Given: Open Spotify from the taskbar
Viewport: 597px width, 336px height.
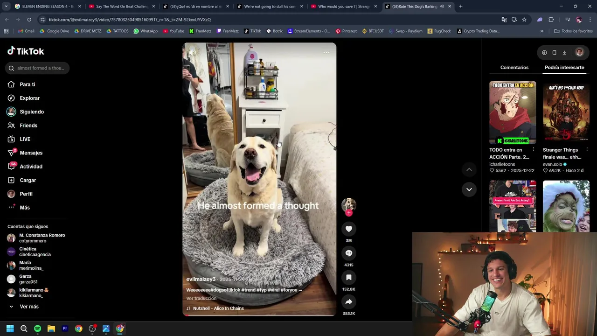Looking at the screenshot, I should click(x=38, y=329).
